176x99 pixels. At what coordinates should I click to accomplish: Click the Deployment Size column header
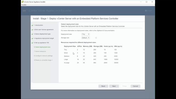(x=70, y=46)
